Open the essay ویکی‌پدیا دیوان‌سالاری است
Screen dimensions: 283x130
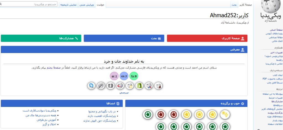coord(39,111)
